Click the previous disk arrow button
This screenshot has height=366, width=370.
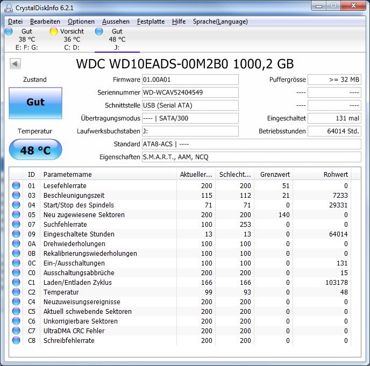point(15,63)
